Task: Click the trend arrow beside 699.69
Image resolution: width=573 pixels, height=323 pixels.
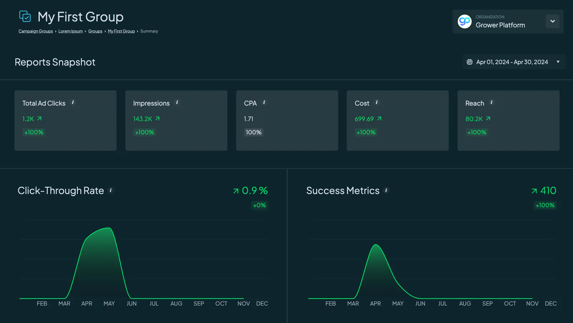Action: [x=379, y=118]
